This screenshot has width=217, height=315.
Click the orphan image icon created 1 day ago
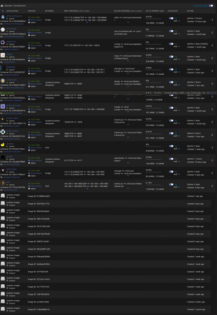pyautogui.click(x=3, y=196)
